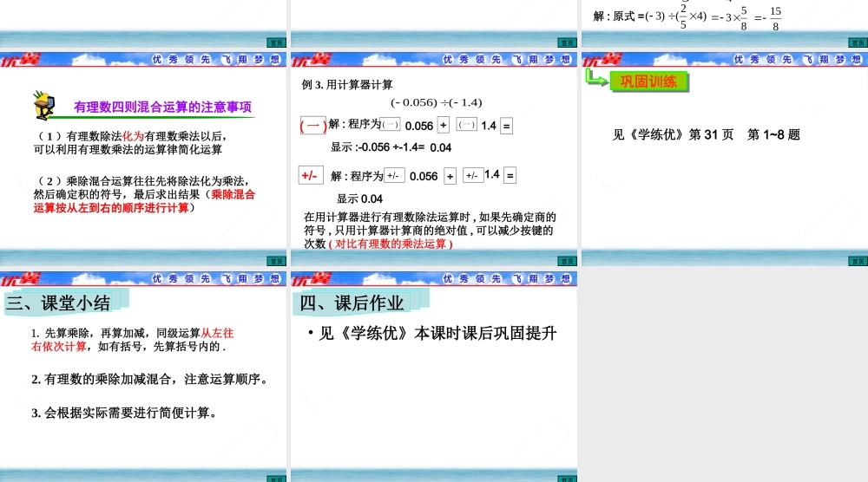This screenshot has width=868, height=482.
Task: Click the = key in the +/- program row
Action: pos(510,175)
